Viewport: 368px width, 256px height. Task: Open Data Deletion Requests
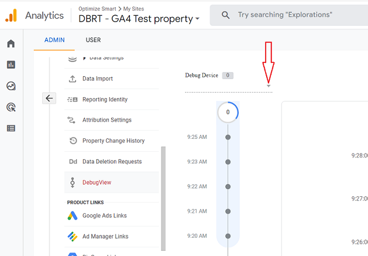pyautogui.click(x=112, y=162)
